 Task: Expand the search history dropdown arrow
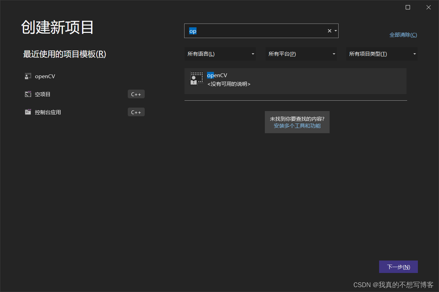click(335, 31)
